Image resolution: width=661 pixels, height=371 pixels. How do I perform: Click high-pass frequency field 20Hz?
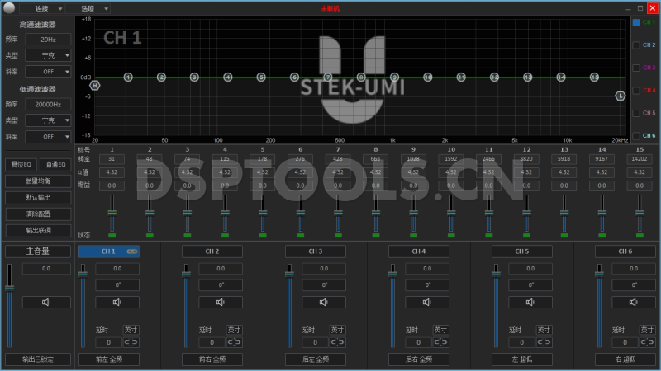[x=48, y=40]
